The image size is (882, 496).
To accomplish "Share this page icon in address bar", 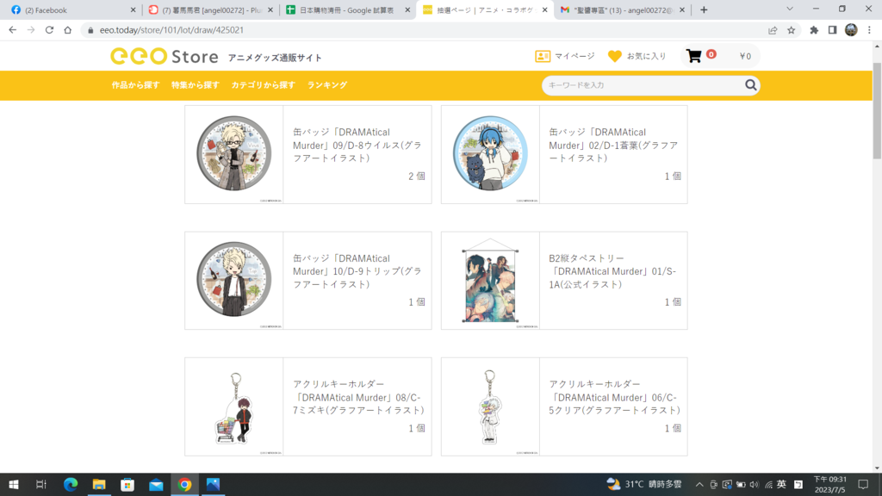I will point(773,30).
